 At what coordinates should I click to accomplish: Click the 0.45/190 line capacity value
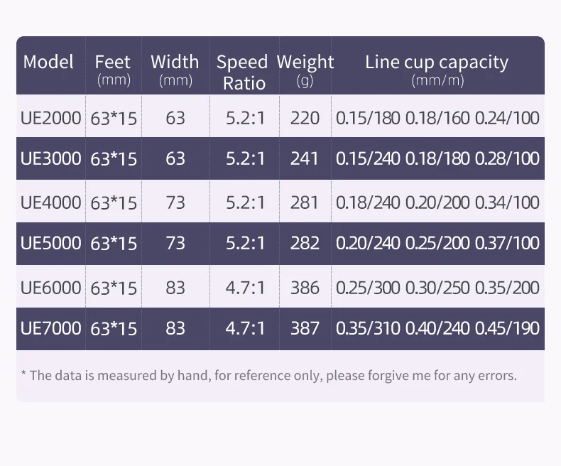507,328
